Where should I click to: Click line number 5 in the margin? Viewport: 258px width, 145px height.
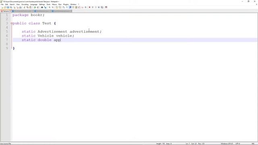click(x=7, y=31)
